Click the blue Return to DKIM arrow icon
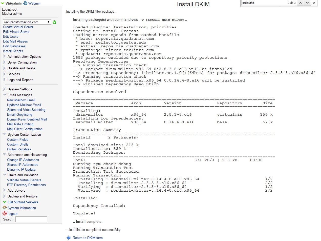Screen dimensions: 321x241 [69, 238]
